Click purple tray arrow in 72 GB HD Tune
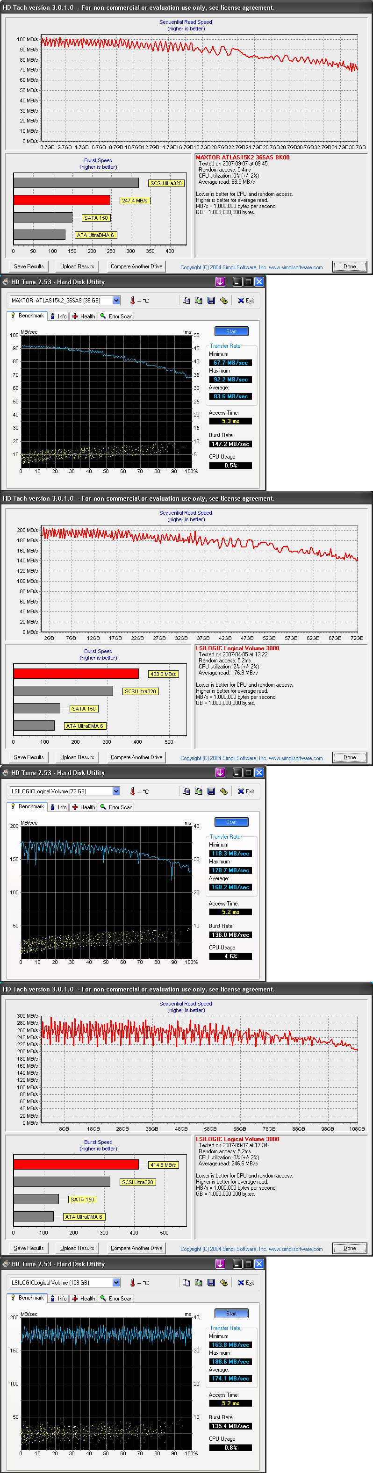Screen dimensions: 373x1473 (x=220, y=773)
